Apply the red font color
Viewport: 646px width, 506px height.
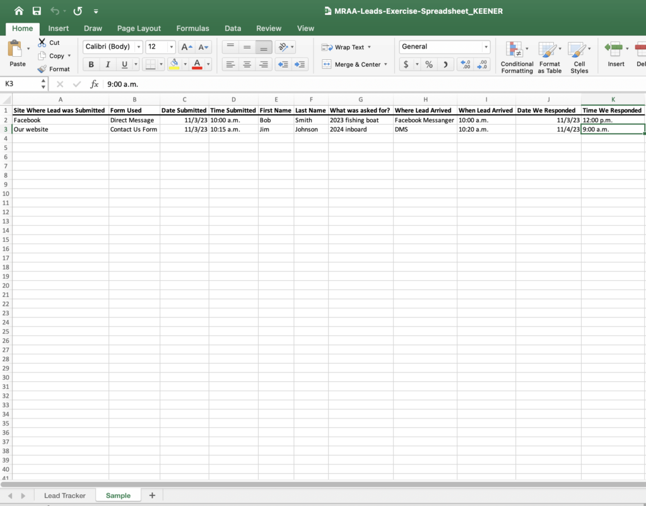(197, 64)
